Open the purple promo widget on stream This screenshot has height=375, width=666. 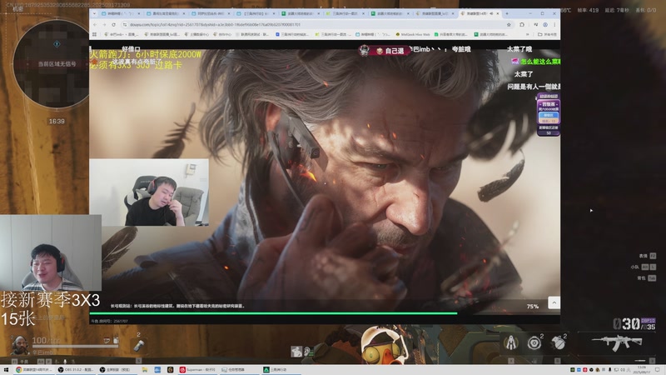tap(549, 114)
